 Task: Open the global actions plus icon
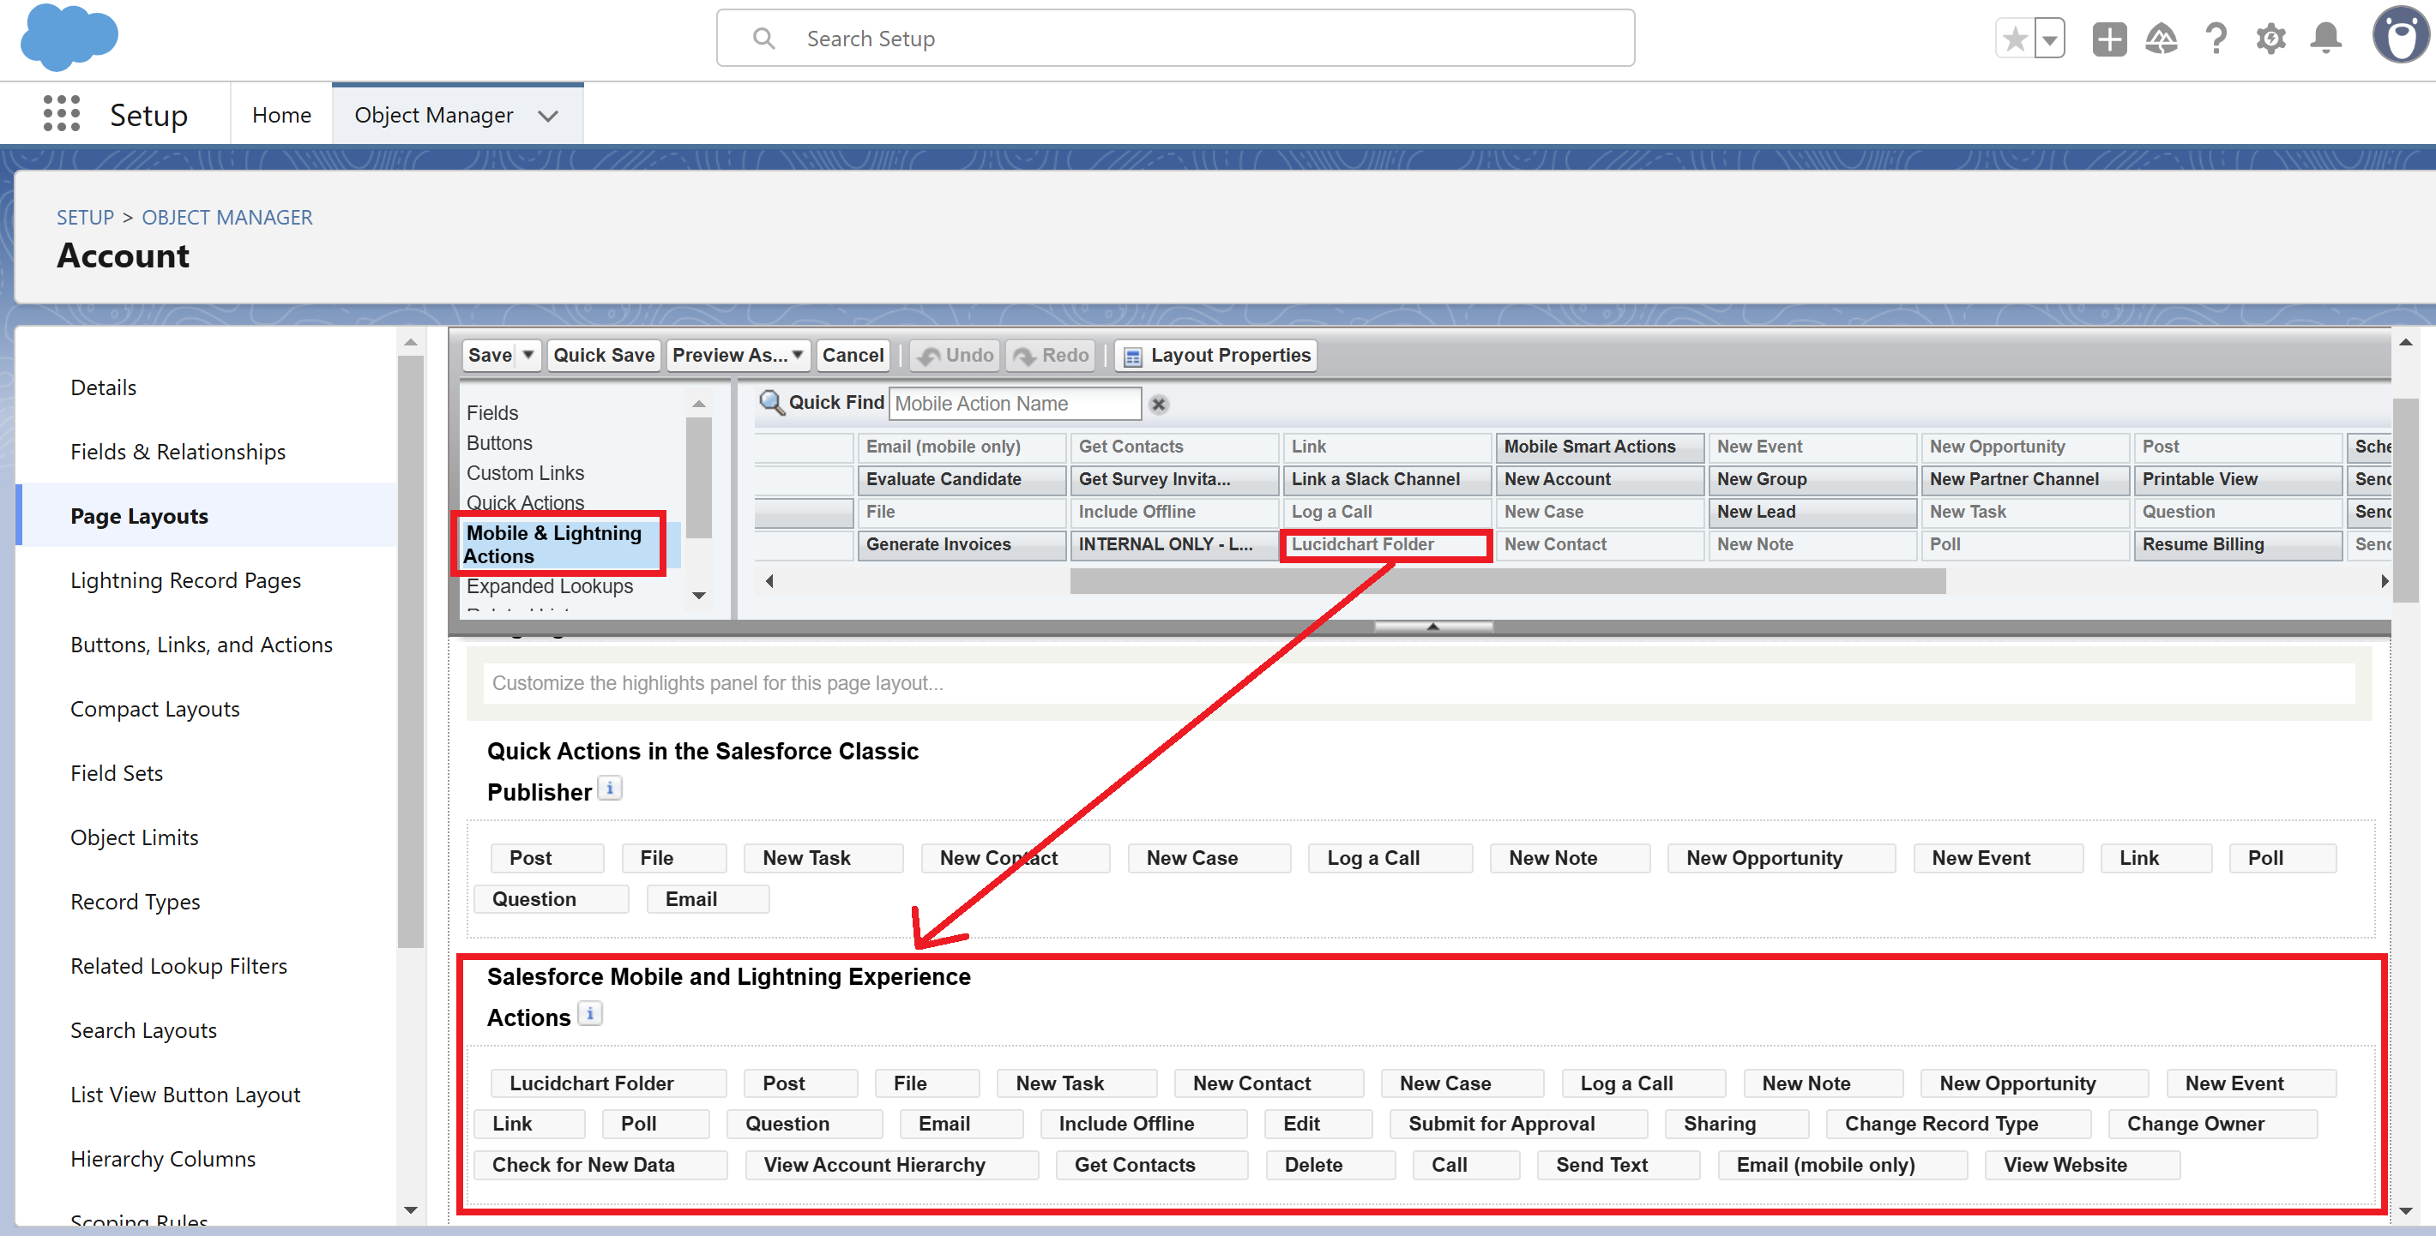coord(2109,39)
